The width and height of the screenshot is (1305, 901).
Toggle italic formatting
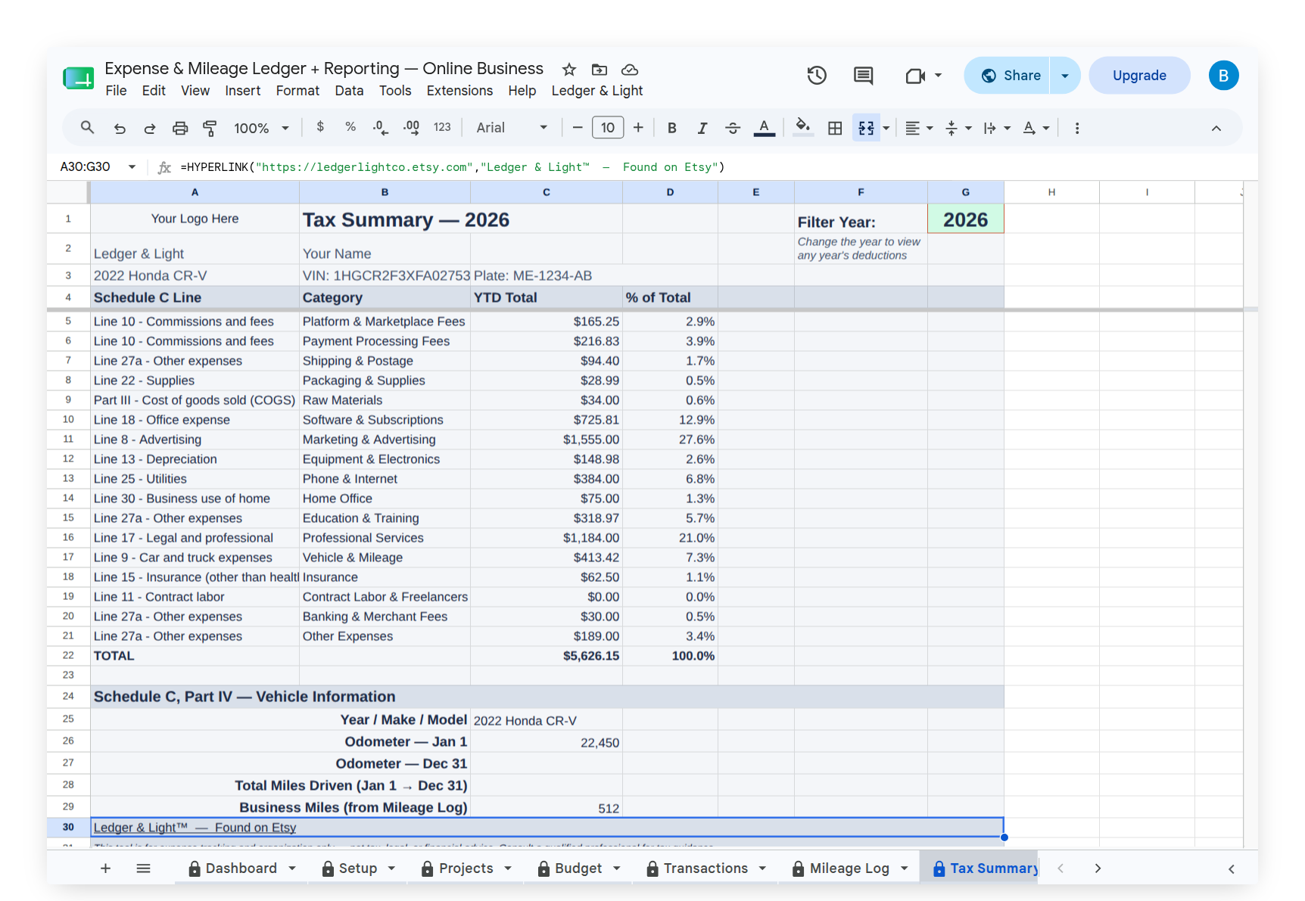702,128
